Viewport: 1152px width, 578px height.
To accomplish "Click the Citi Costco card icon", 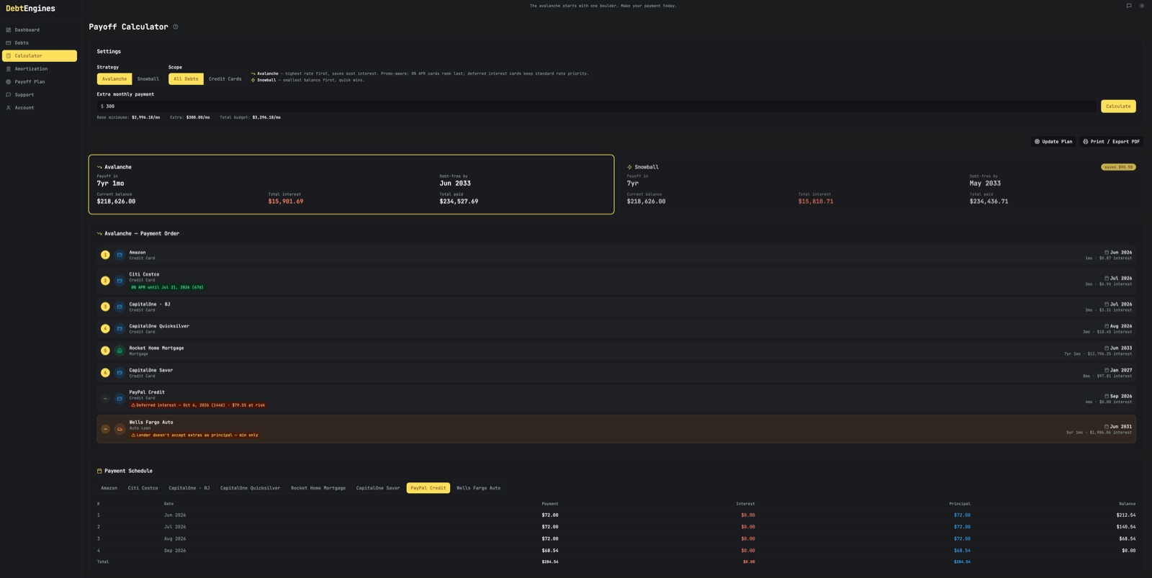I will tap(120, 281).
